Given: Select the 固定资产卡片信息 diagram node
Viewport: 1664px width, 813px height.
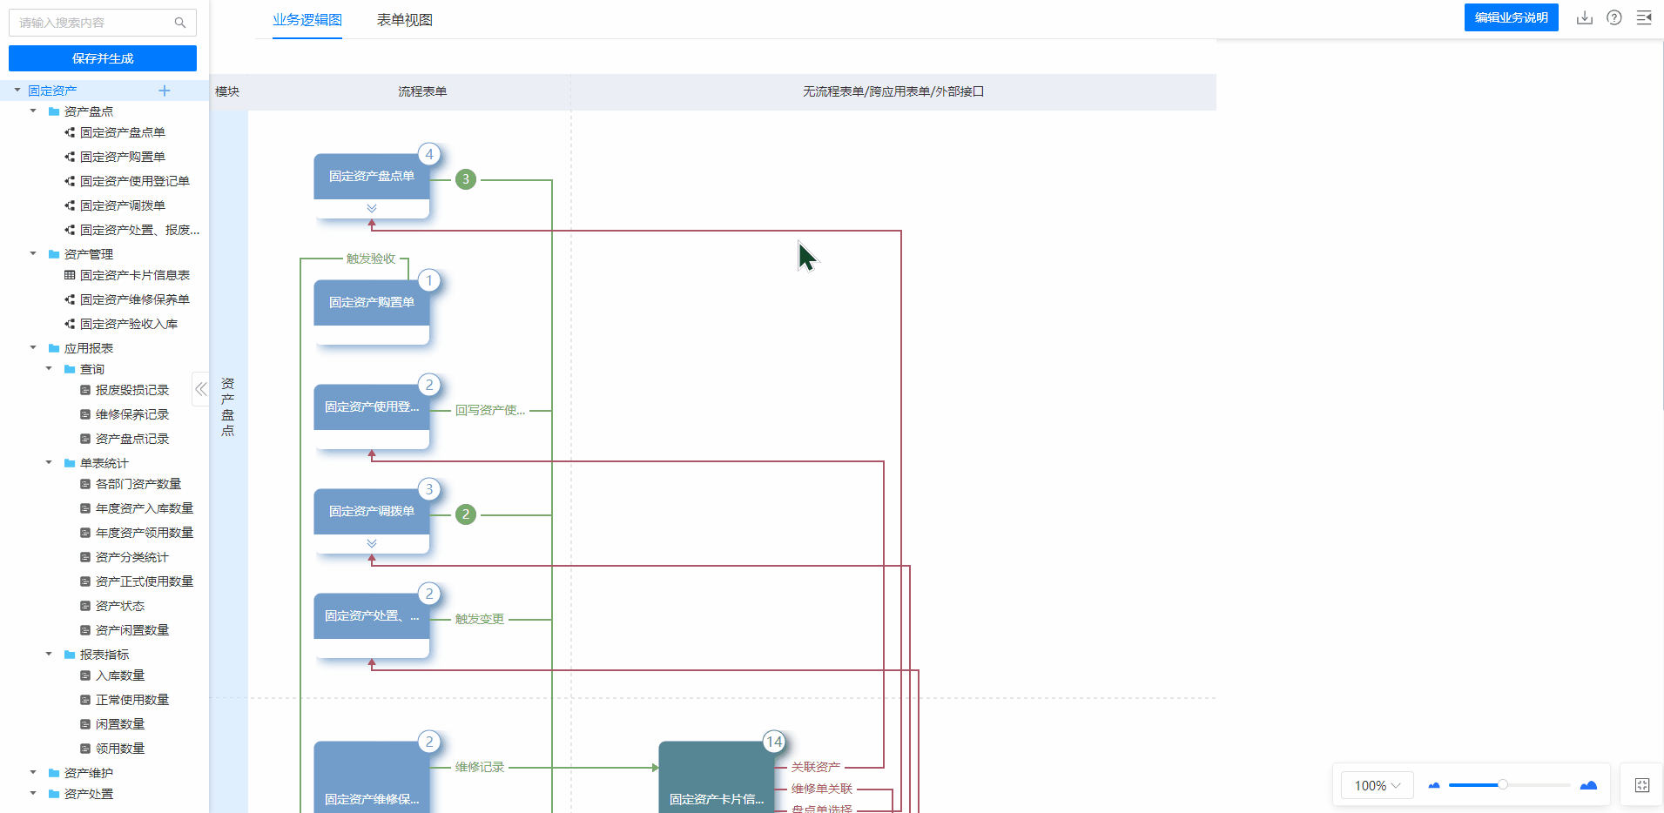Looking at the screenshot, I should [x=717, y=777].
